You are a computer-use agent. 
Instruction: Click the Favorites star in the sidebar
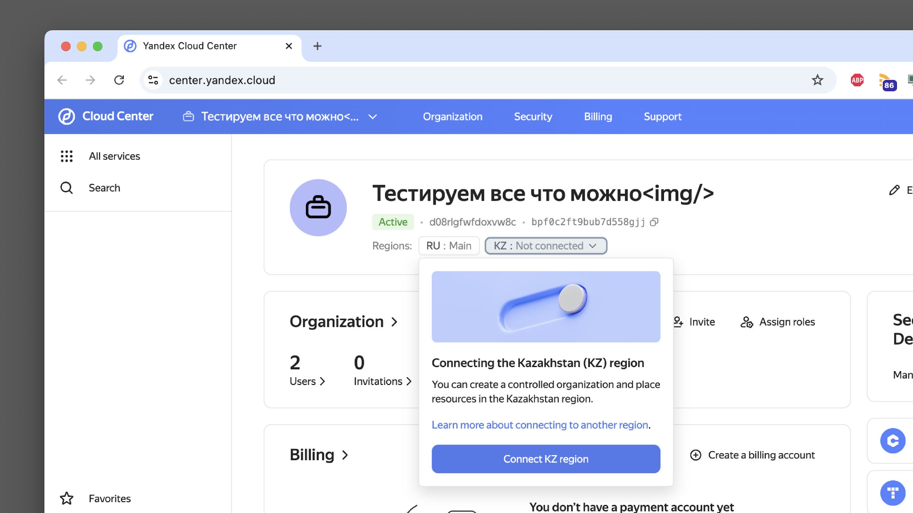click(66, 498)
